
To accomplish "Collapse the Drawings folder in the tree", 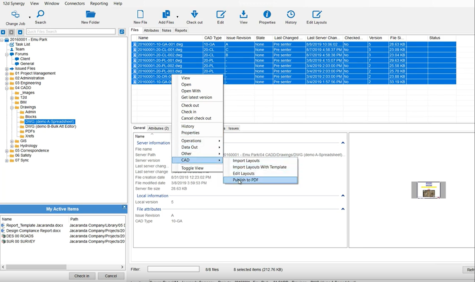I will click(x=12, y=107).
